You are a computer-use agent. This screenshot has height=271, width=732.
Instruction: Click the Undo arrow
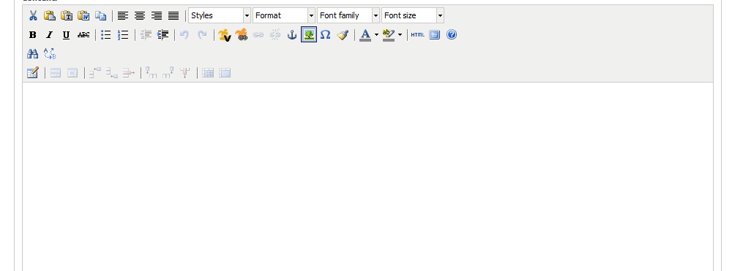pyautogui.click(x=185, y=34)
